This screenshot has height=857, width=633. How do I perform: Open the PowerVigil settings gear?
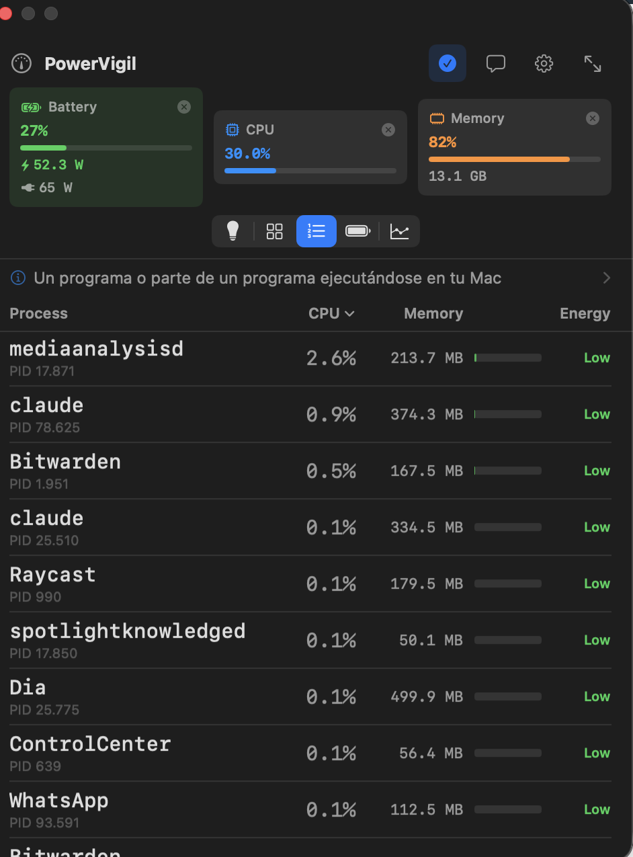click(x=544, y=63)
